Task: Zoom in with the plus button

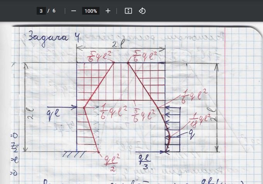Action: pos(108,11)
